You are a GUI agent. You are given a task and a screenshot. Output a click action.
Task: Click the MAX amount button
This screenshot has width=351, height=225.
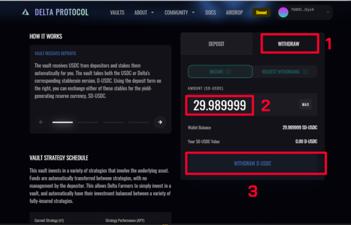pos(306,104)
